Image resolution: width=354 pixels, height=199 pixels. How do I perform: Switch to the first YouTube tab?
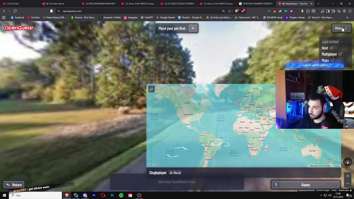pyautogui.click(x=19, y=4)
